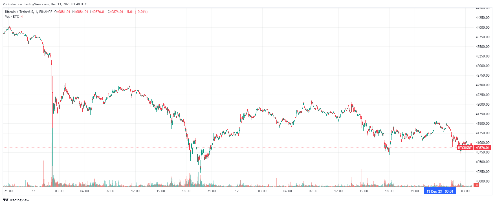Click the 42250.00 price axis label
The image size is (495, 205).
tap(483, 95)
